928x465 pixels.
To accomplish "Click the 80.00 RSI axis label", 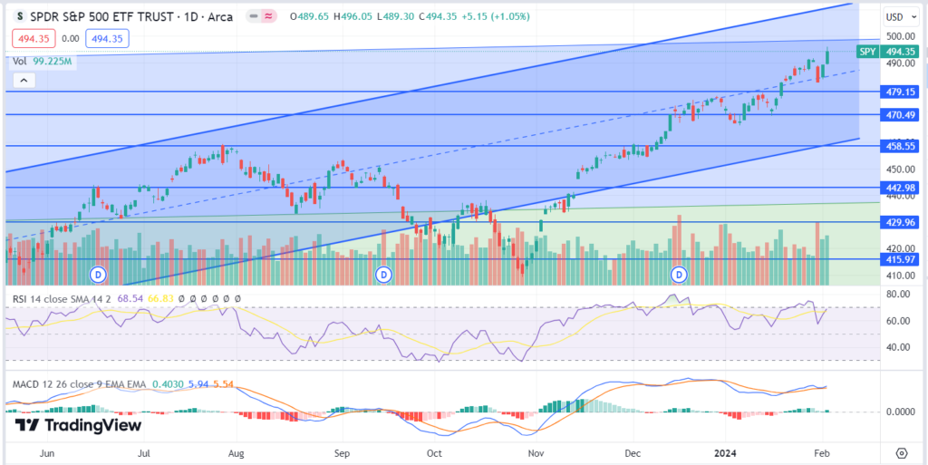I will 900,294.
